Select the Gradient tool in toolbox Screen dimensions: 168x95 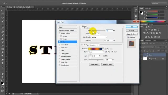coord(2,49)
